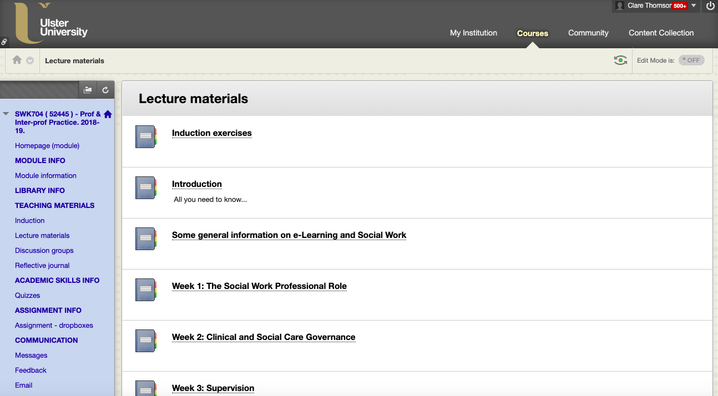Open Module information link

[x=45, y=175]
